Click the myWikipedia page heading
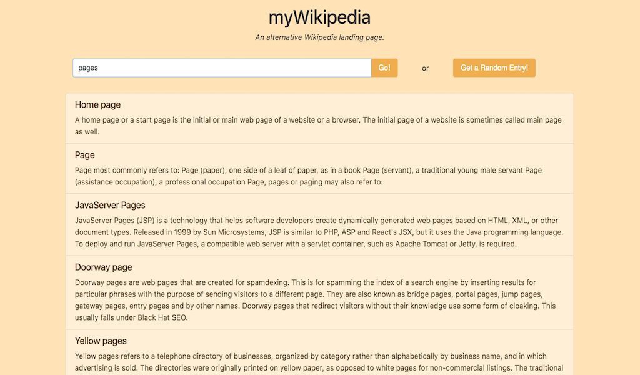This screenshot has width=640, height=375. pyautogui.click(x=319, y=17)
